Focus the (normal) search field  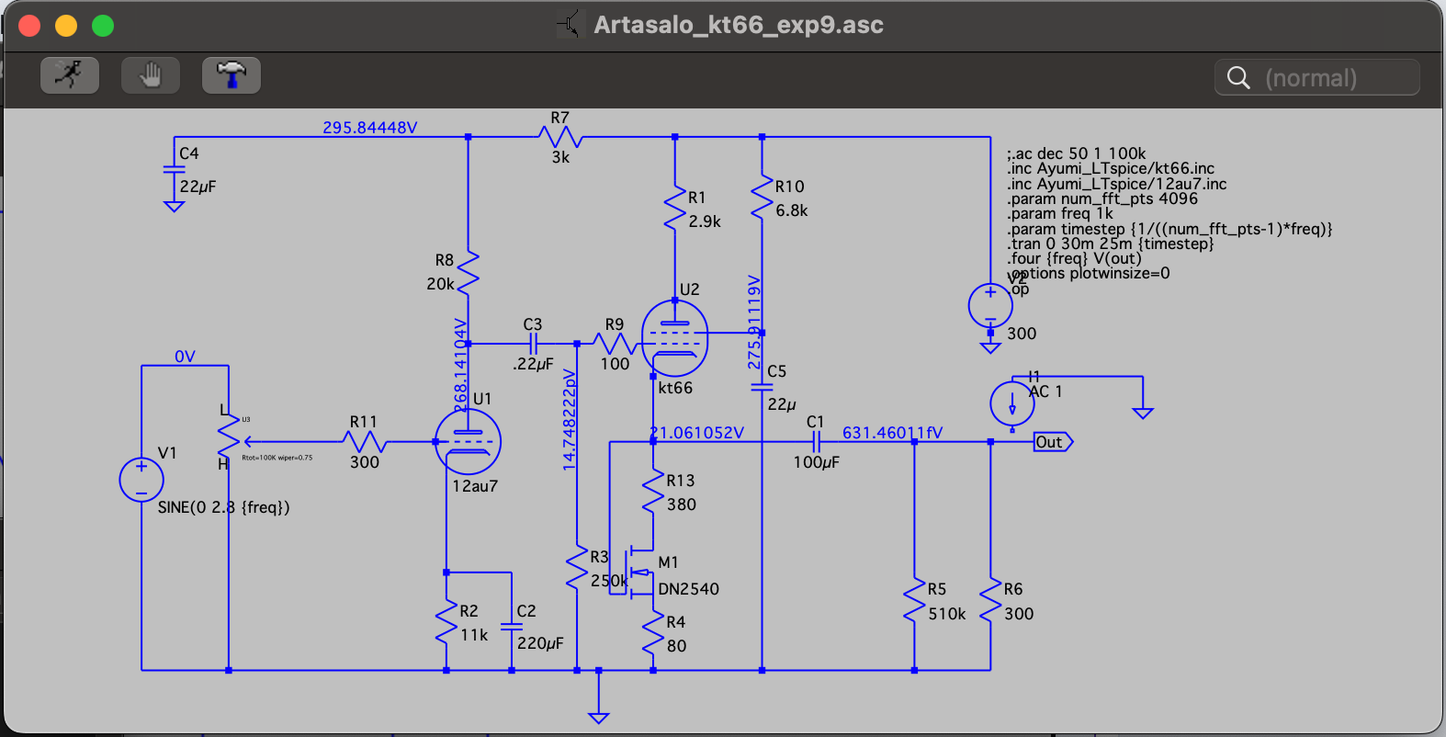[x=1317, y=78]
